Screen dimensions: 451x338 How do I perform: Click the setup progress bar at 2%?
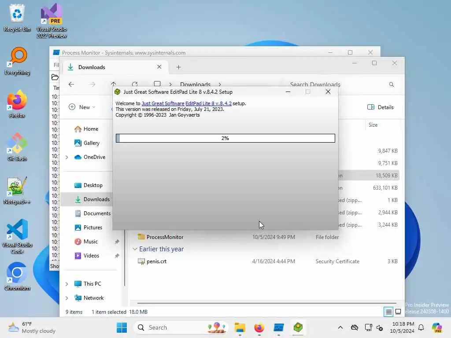point(225,138)
